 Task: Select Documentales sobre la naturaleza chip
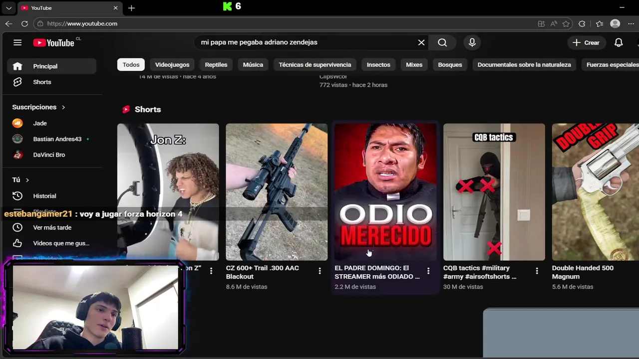(524, 64)
